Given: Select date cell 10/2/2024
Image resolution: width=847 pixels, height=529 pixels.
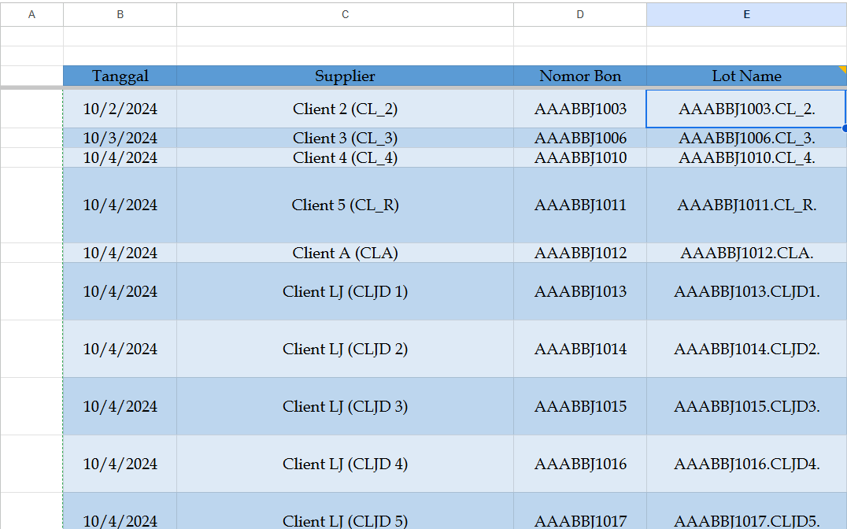Looking at the screenshot, I should pos(120,109).
